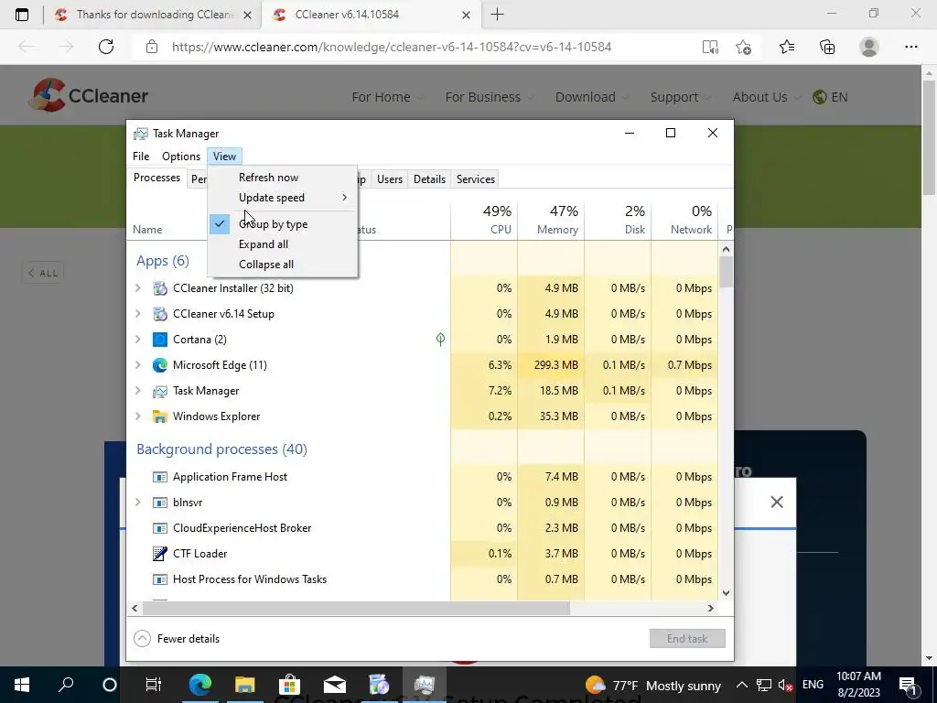Open the Download menu on CCleaner site
This screenshot has height=703, width=937.
coord(590,97)
